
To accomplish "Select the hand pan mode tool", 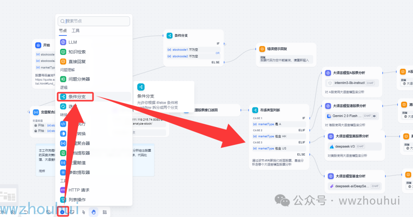I will 93,212.
